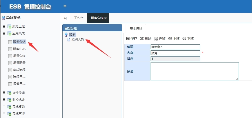252x118 pixels.
Task: Click the 导航菜单 heading text
Action: click(13, 18)
